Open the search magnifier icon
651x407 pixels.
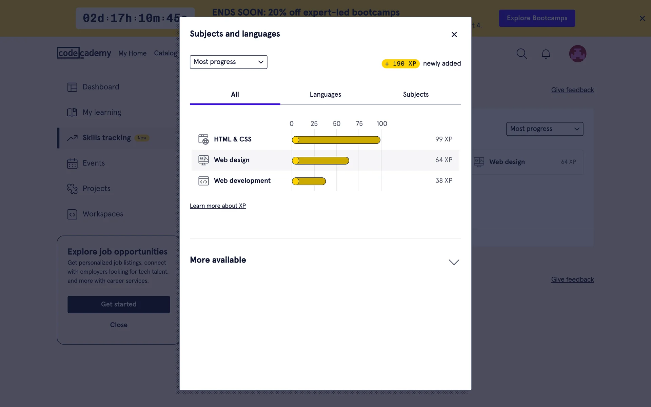[x=521, y=54]
